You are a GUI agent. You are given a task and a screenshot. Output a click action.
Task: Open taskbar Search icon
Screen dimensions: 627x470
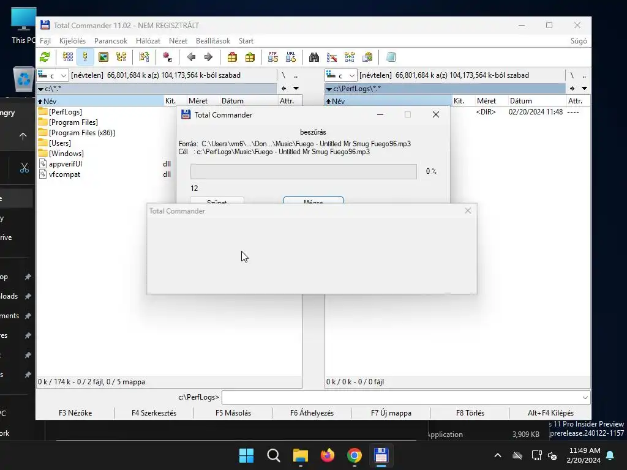[x=274, y=455]
